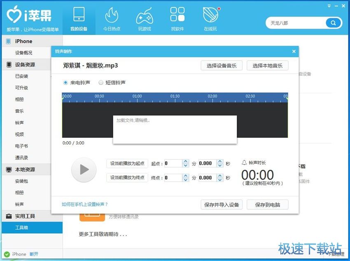Open 安装包 in sidebar
Image resolution: width=350 pixels, height=261 pixels.
point(21,181)
